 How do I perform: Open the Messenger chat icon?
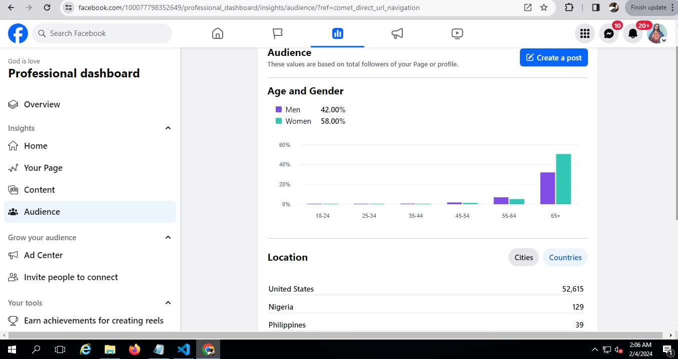point(608,33)
